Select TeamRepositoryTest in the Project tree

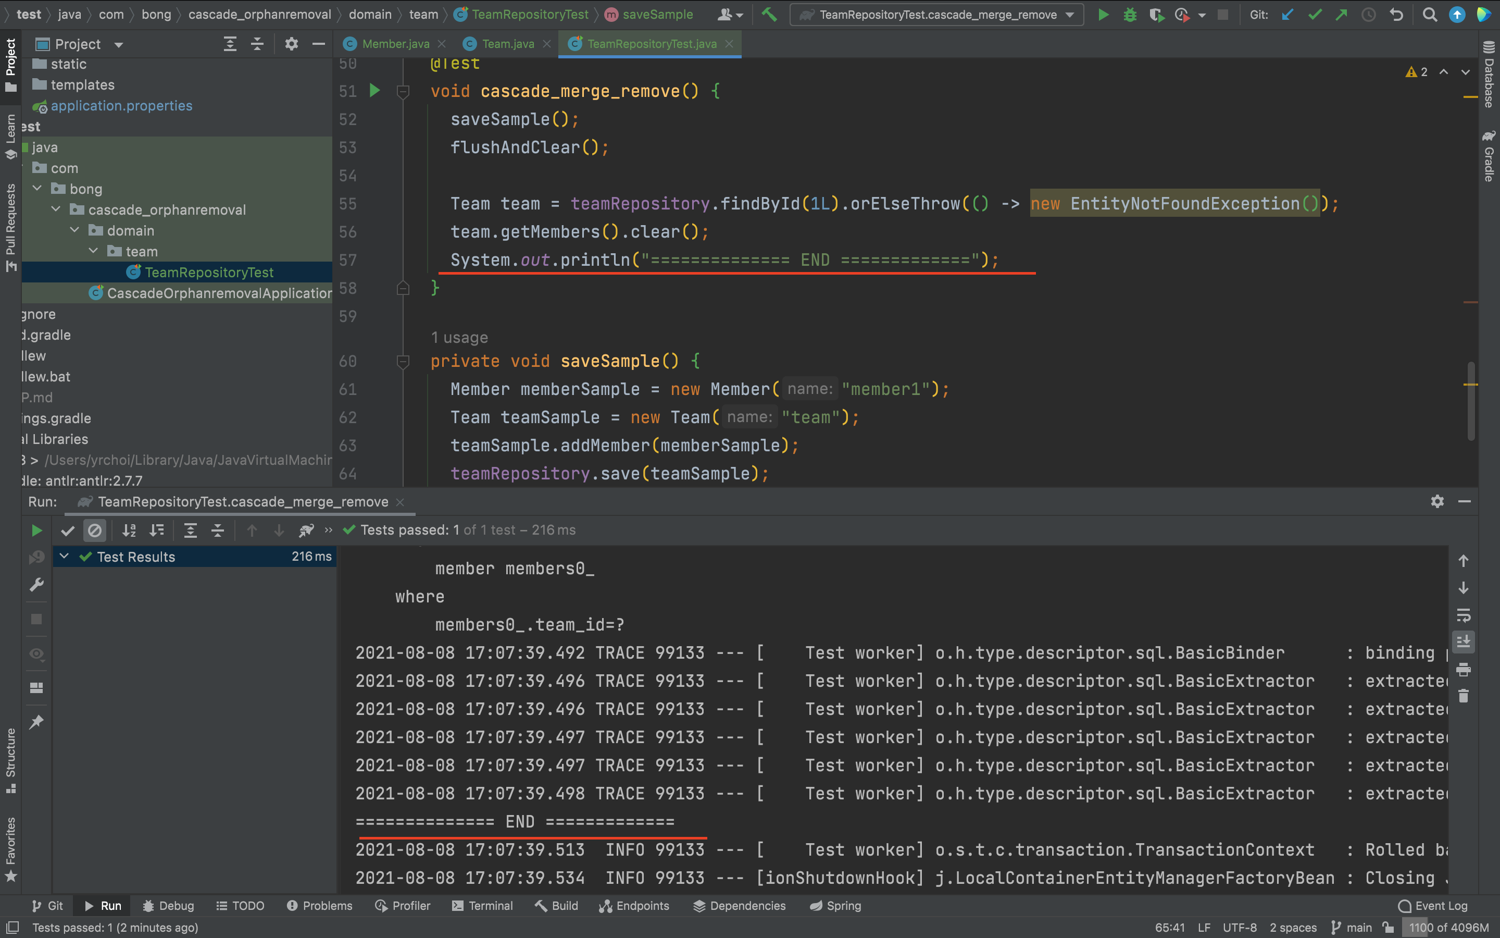(x=208, y=273)
